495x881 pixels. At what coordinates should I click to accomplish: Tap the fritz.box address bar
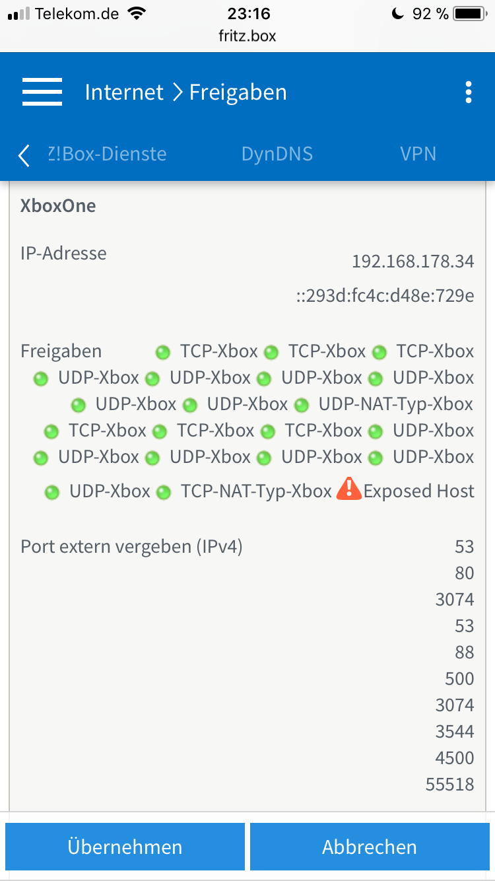(247, 36)
